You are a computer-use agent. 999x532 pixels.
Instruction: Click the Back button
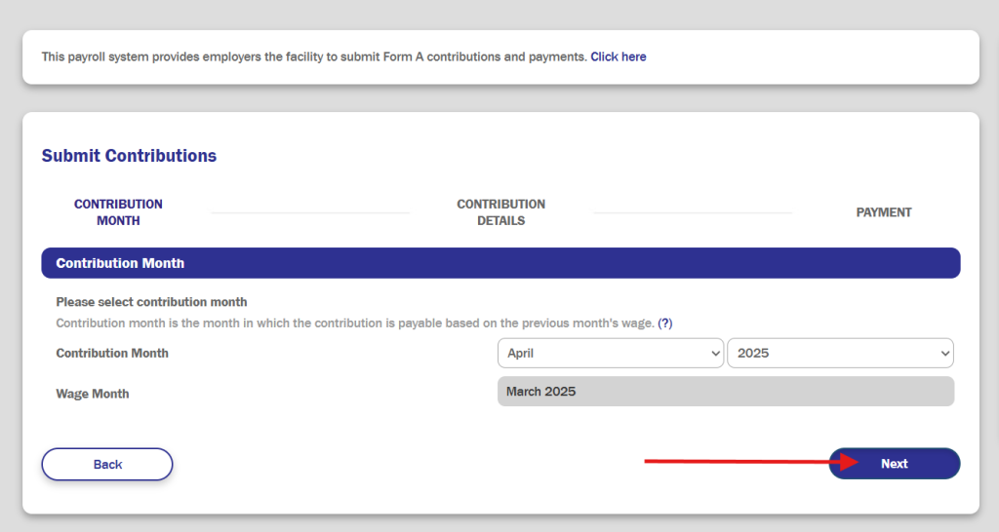pos(107,465)
